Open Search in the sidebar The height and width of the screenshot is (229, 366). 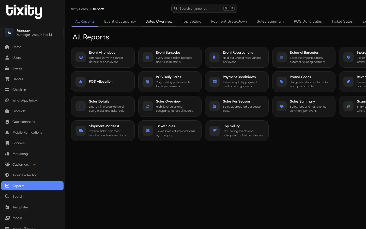click(x=32, y=196)
